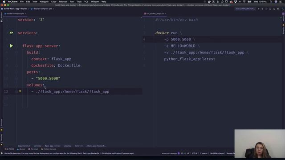This screenshot has height=160, width=285.
Task: Click the webcam video overlay thumbnail
Action: (x=260, y=144)
